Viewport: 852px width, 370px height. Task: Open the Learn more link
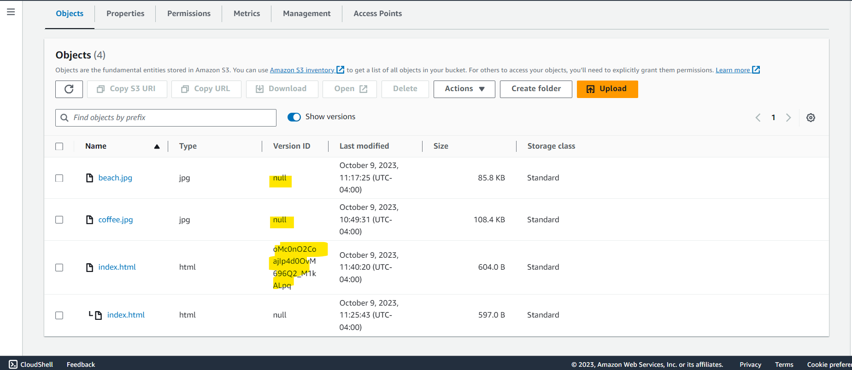click(x=733, y=70)
